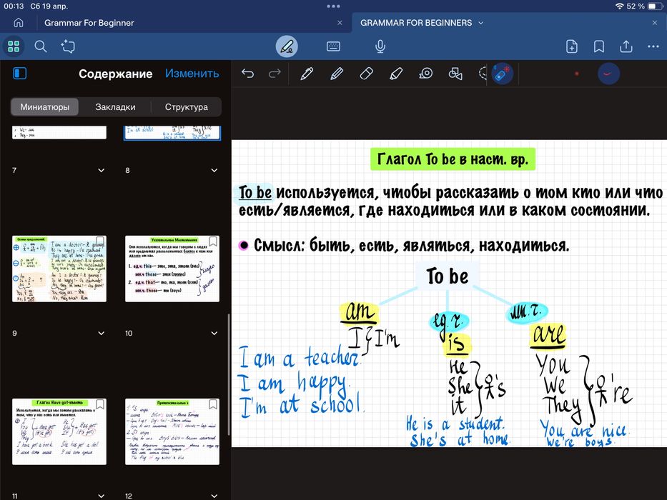
Task: Add a new page icon
Action: tap(572, 46)
